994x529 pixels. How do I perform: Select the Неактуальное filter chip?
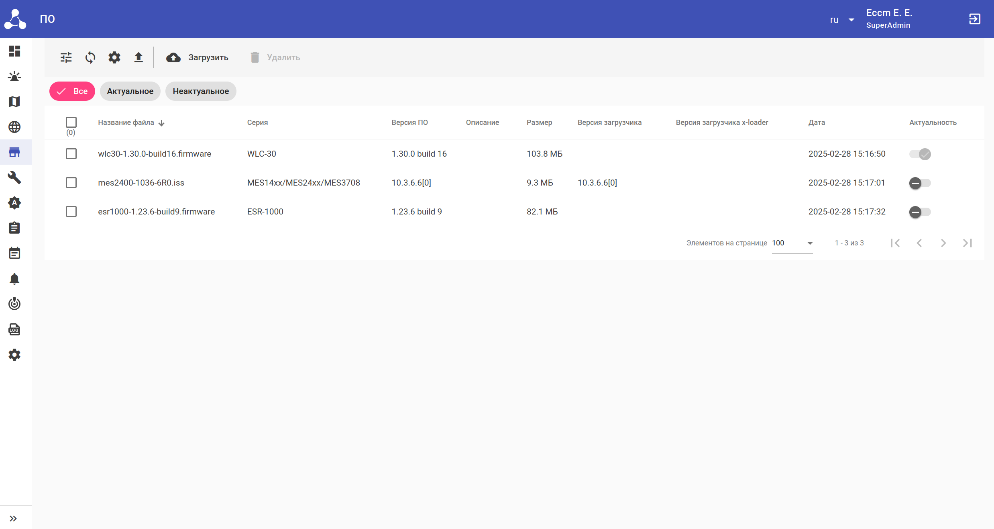tap(201, 91)
